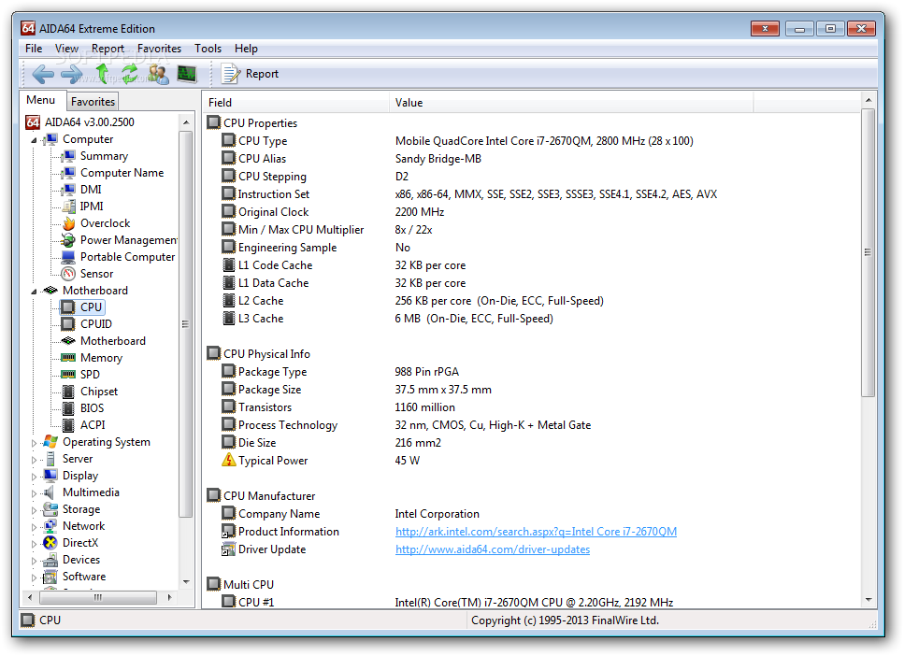Click the Report button in the toolbar
The image size is (904, 656).
click(251, 74)
